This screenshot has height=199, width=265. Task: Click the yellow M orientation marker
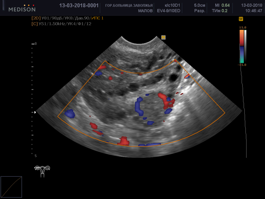pyautogui.click(x=163, y=37)
